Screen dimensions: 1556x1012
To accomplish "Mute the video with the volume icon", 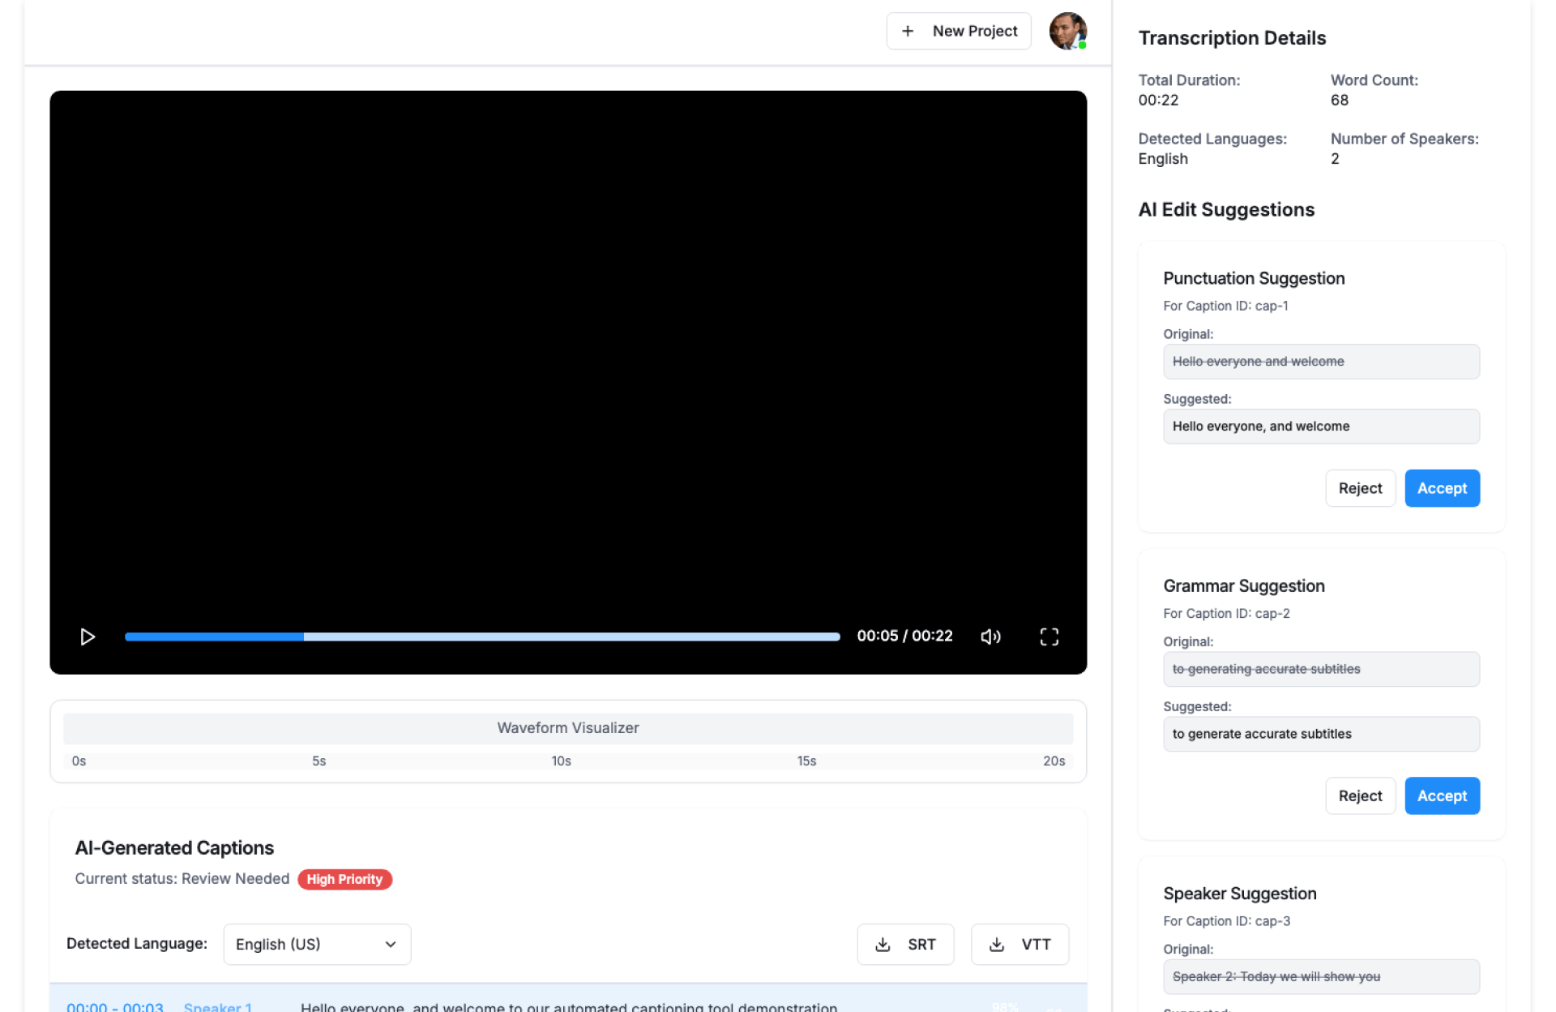I will coord(990,637).
